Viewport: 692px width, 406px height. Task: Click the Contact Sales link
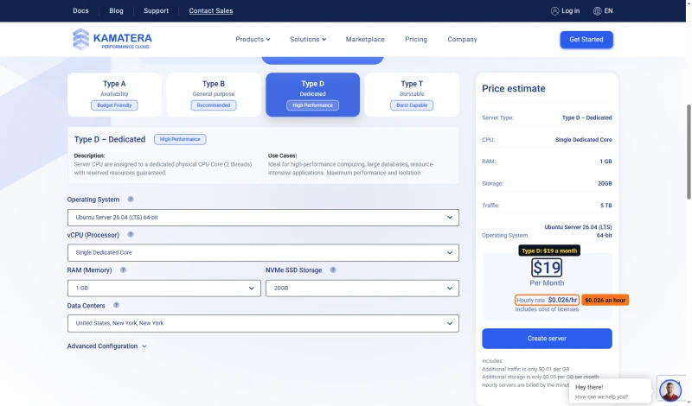(211, 10)
